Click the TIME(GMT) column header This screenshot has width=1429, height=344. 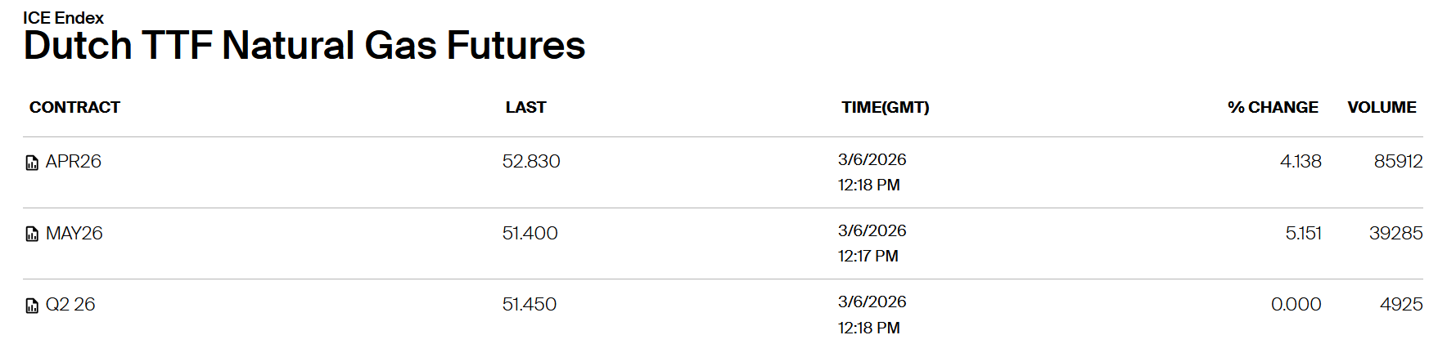coord(885,108)
